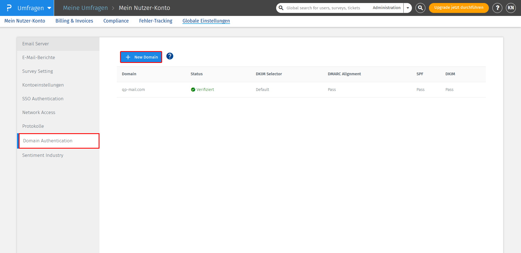Open the Meine Umfragen breadcrumb link
The height and width of the screenshot is (253, 521).
click(85, 8)
